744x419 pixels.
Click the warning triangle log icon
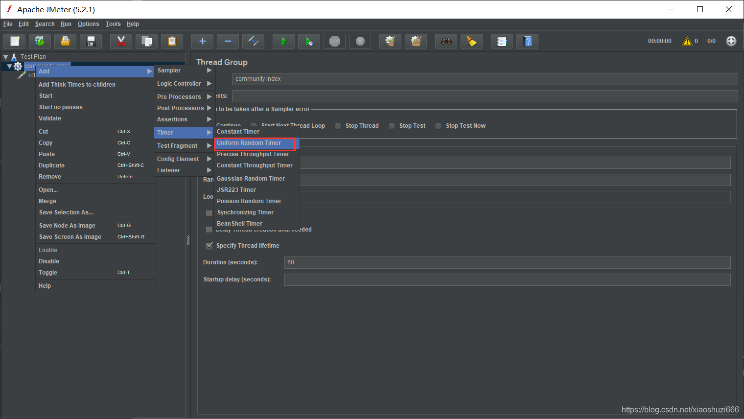click(687, 41)
